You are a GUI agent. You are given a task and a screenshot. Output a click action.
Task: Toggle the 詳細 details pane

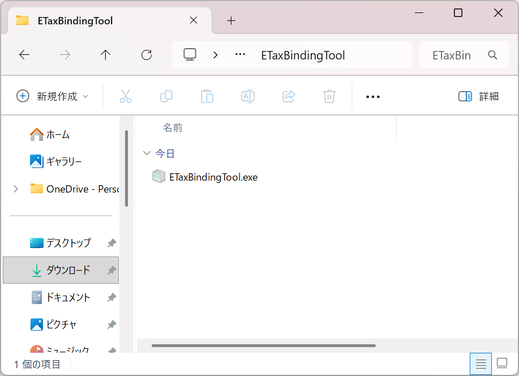point(479,96)
